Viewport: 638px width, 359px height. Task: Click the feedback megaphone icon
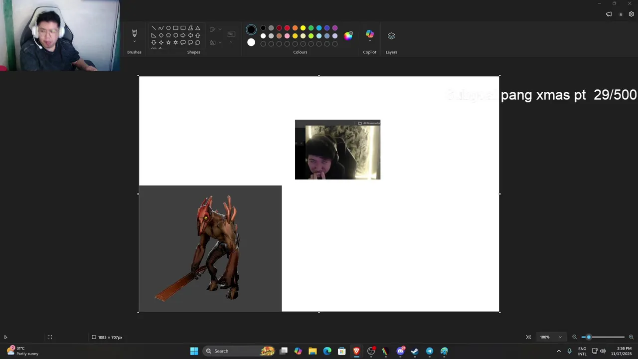click(x=609, y=14)
